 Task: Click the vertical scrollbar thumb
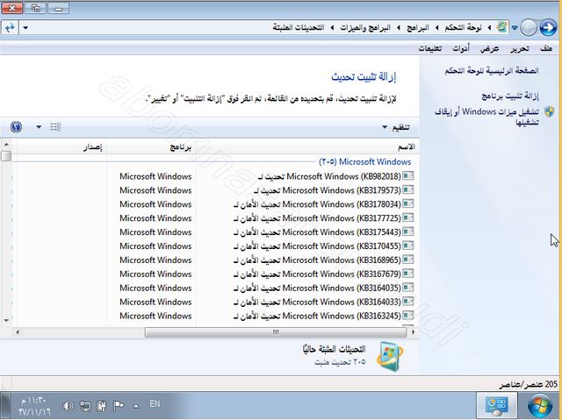point(6,156)
